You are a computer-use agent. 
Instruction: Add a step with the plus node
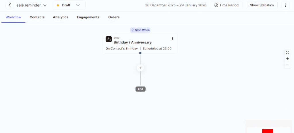[140, 68]
